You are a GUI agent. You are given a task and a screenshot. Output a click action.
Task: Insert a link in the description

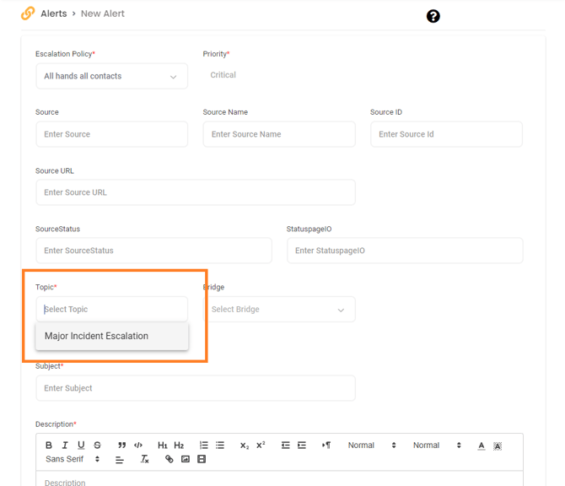(169, 459)
